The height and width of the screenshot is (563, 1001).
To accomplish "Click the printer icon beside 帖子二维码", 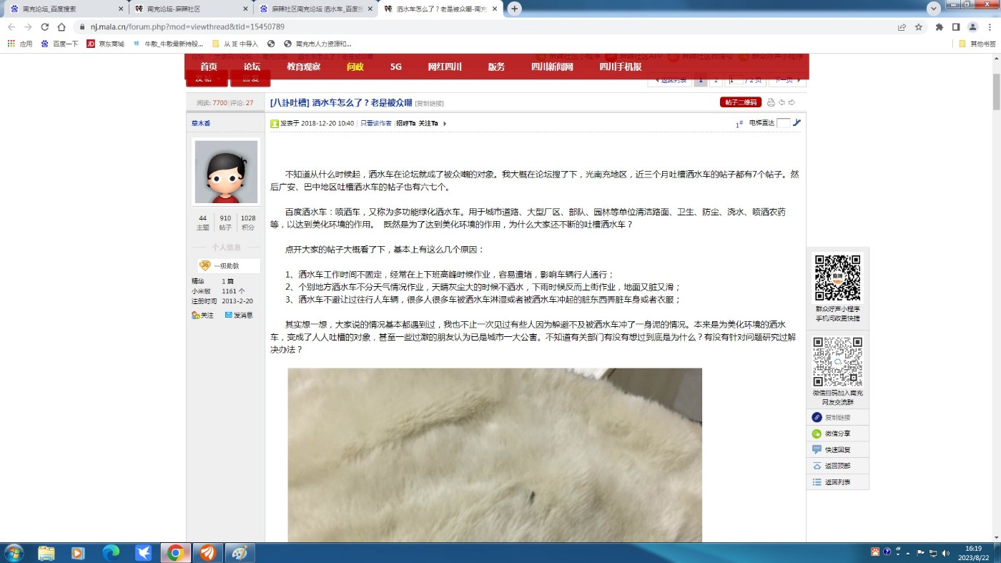I will pos(771,102).
